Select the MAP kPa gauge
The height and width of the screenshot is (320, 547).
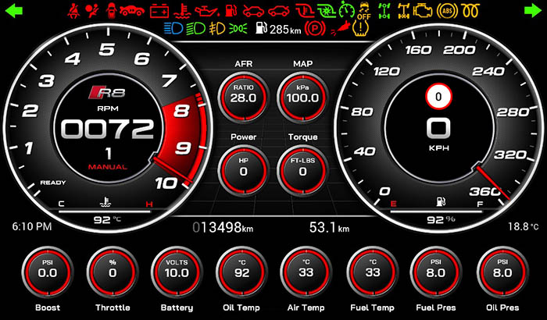[x=302, y=97]
